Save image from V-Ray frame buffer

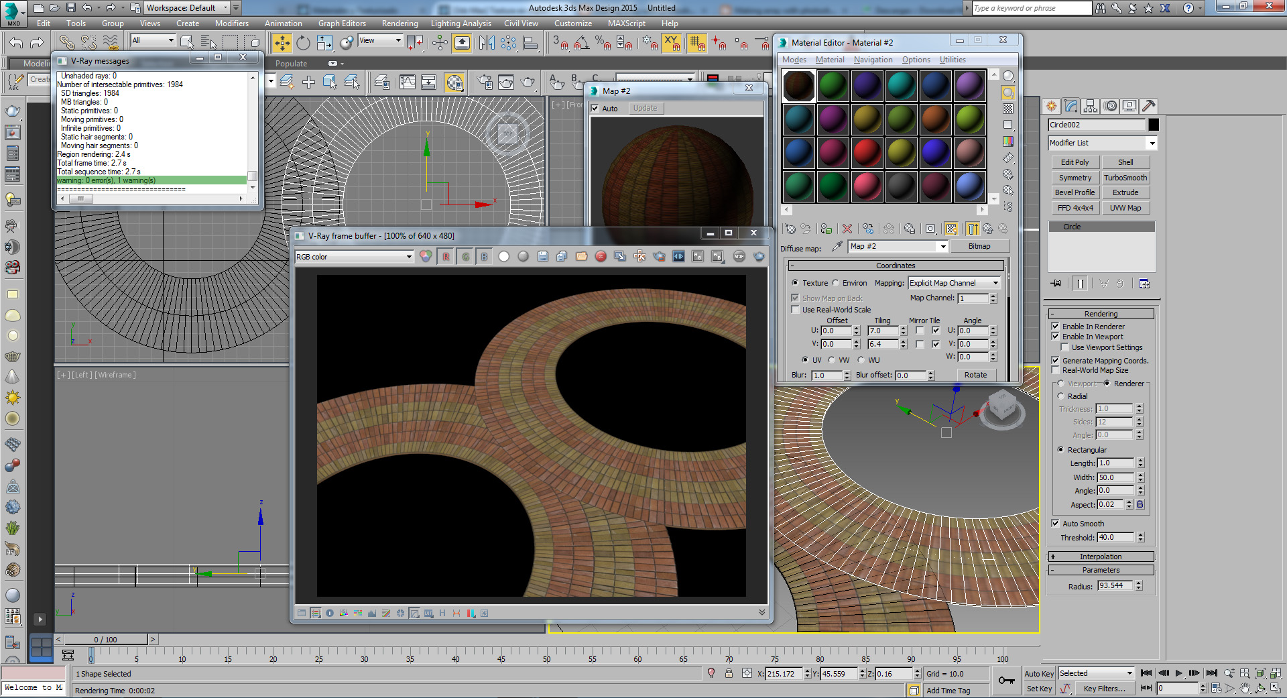point(543,256)
